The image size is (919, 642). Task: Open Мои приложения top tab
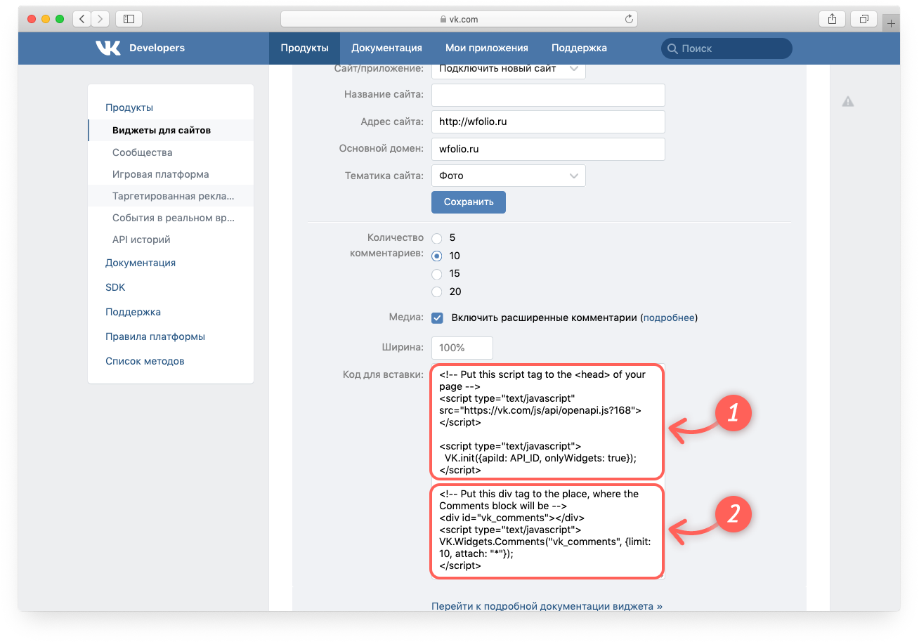[486, 48]
